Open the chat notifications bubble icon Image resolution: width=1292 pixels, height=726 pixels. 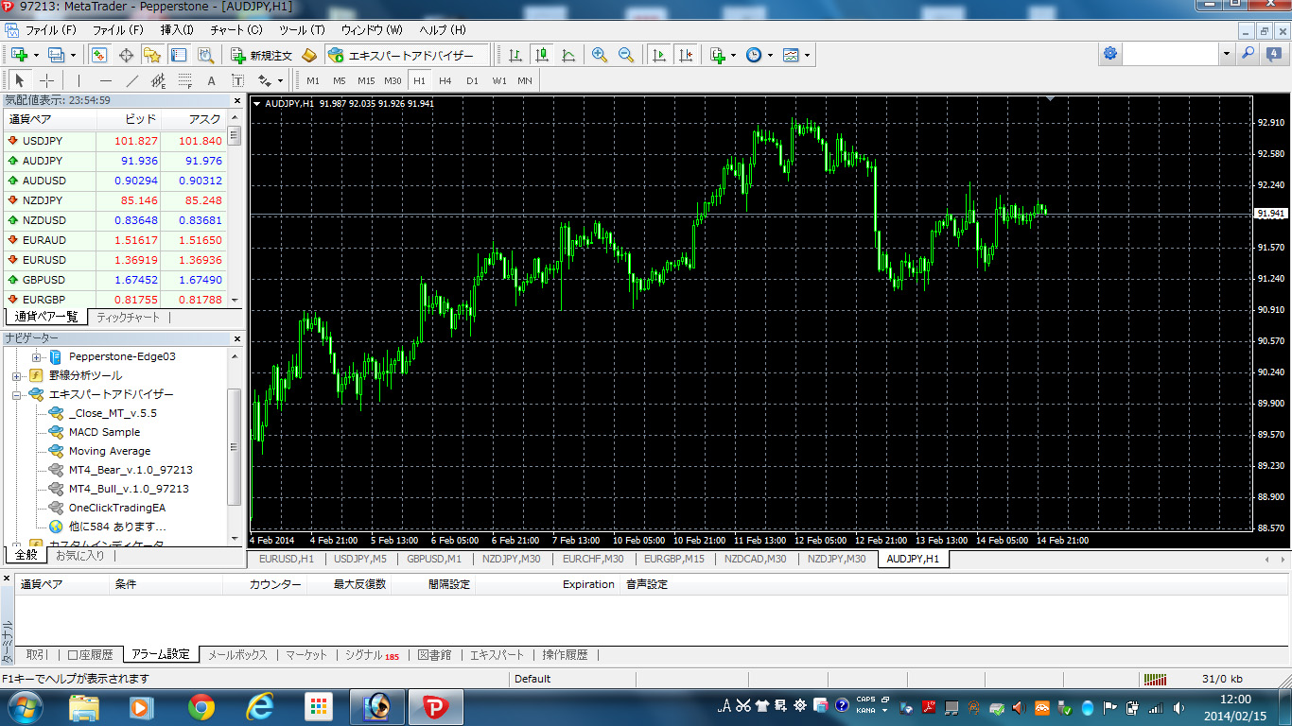coord(1273,54)
